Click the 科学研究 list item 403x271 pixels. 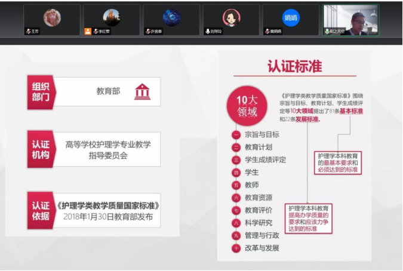point(258,223)
